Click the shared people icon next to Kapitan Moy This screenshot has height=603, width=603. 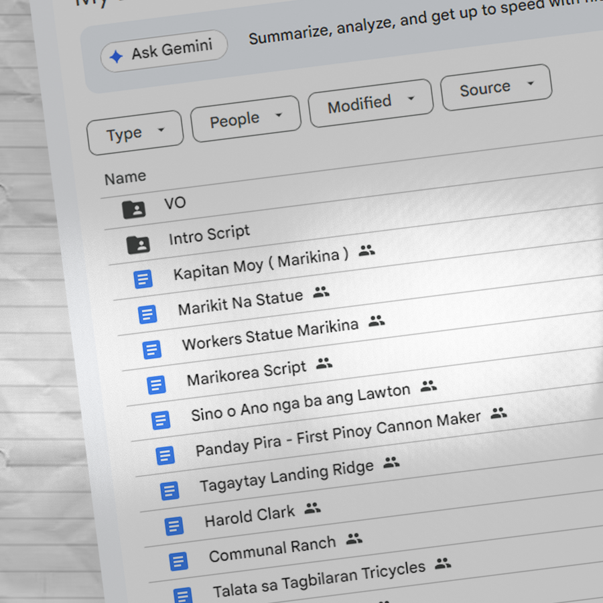pyautogui.click(x=367, y=251)
